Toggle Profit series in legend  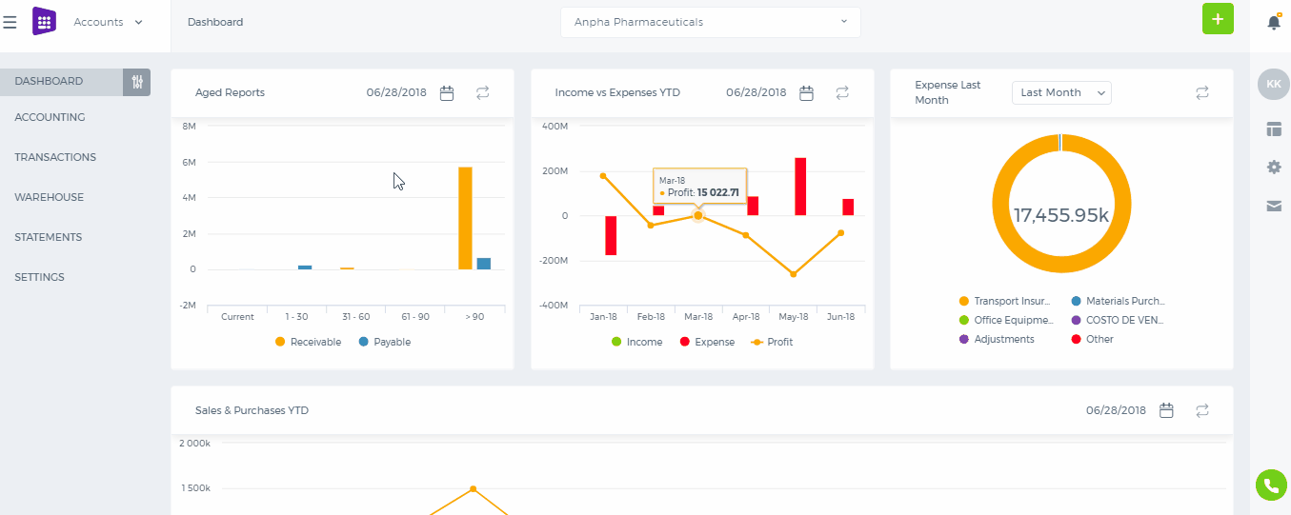[772, 342]
